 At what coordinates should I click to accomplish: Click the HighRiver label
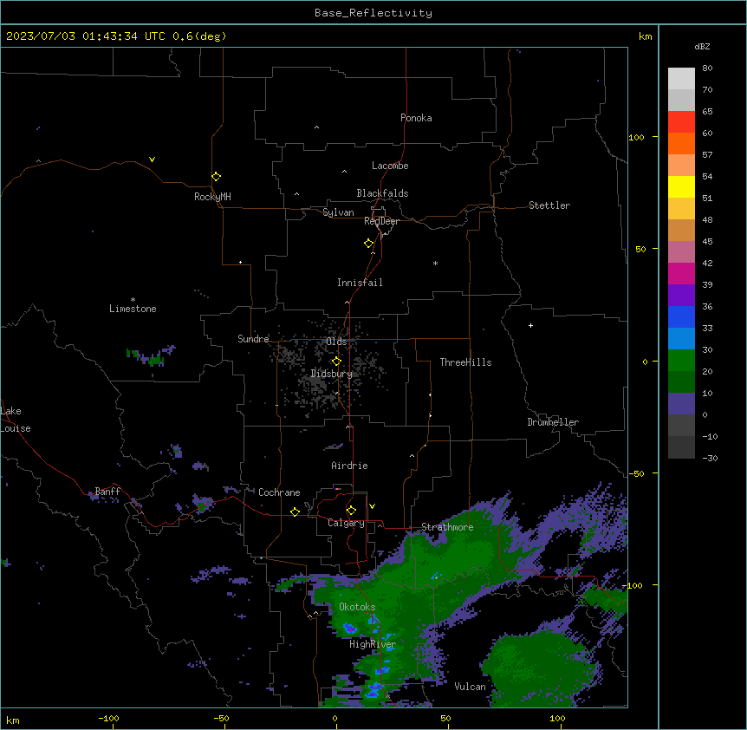tap(373, 644)
